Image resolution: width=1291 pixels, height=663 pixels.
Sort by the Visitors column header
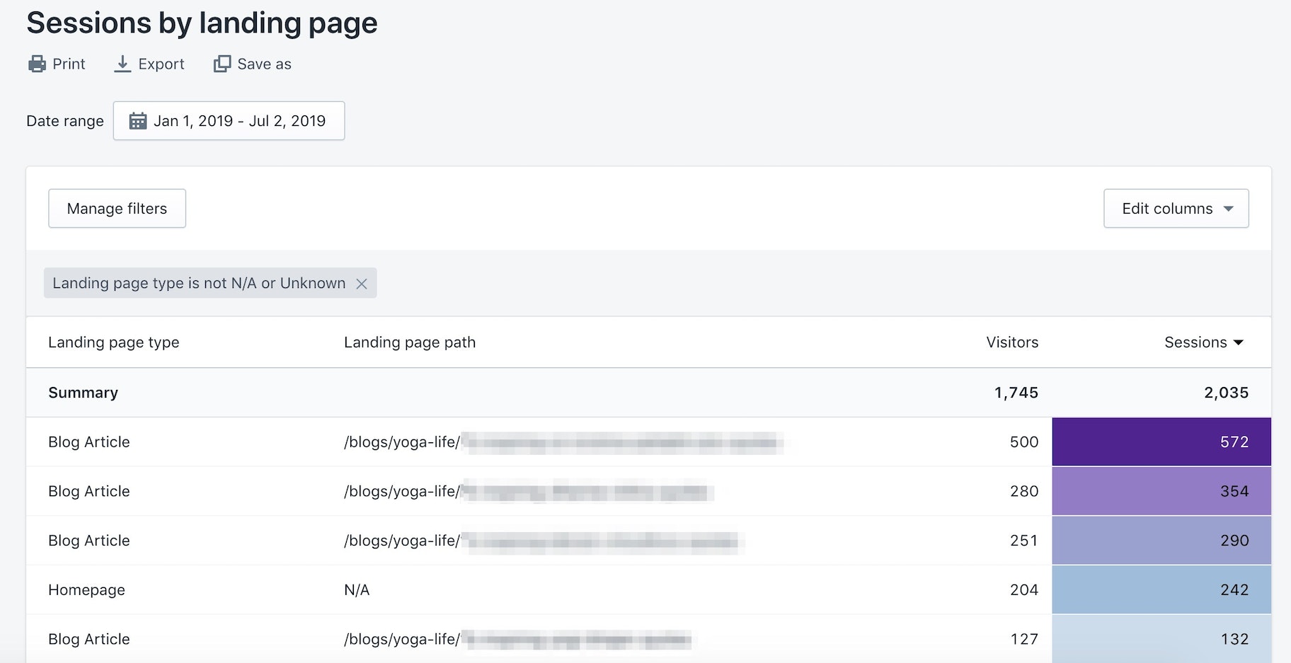1012,342
